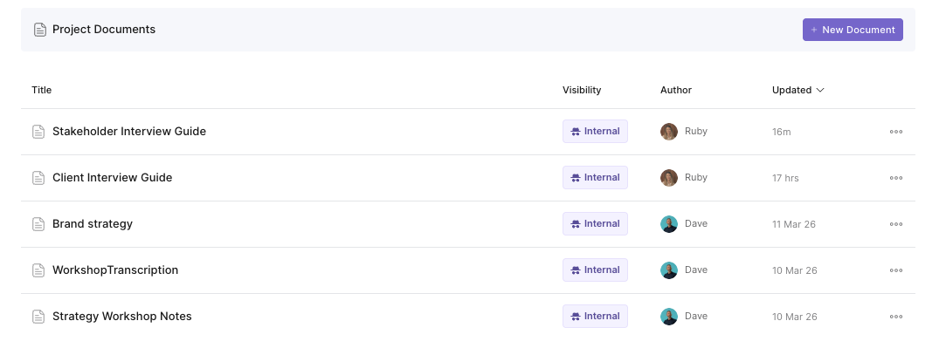Click the Project Documents header icon

pyautogui.click(x=40, y=30)
